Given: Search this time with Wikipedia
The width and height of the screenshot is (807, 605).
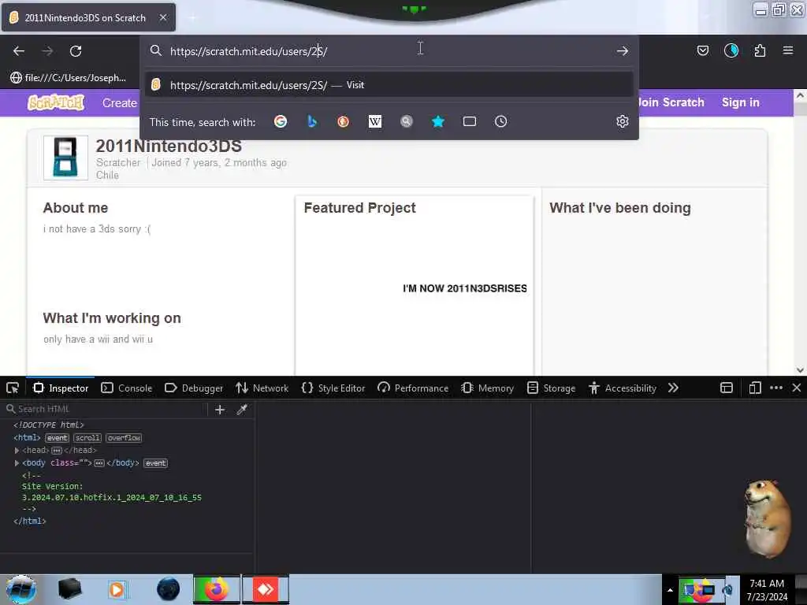Looking at the screenshot, I should point(375,121).
